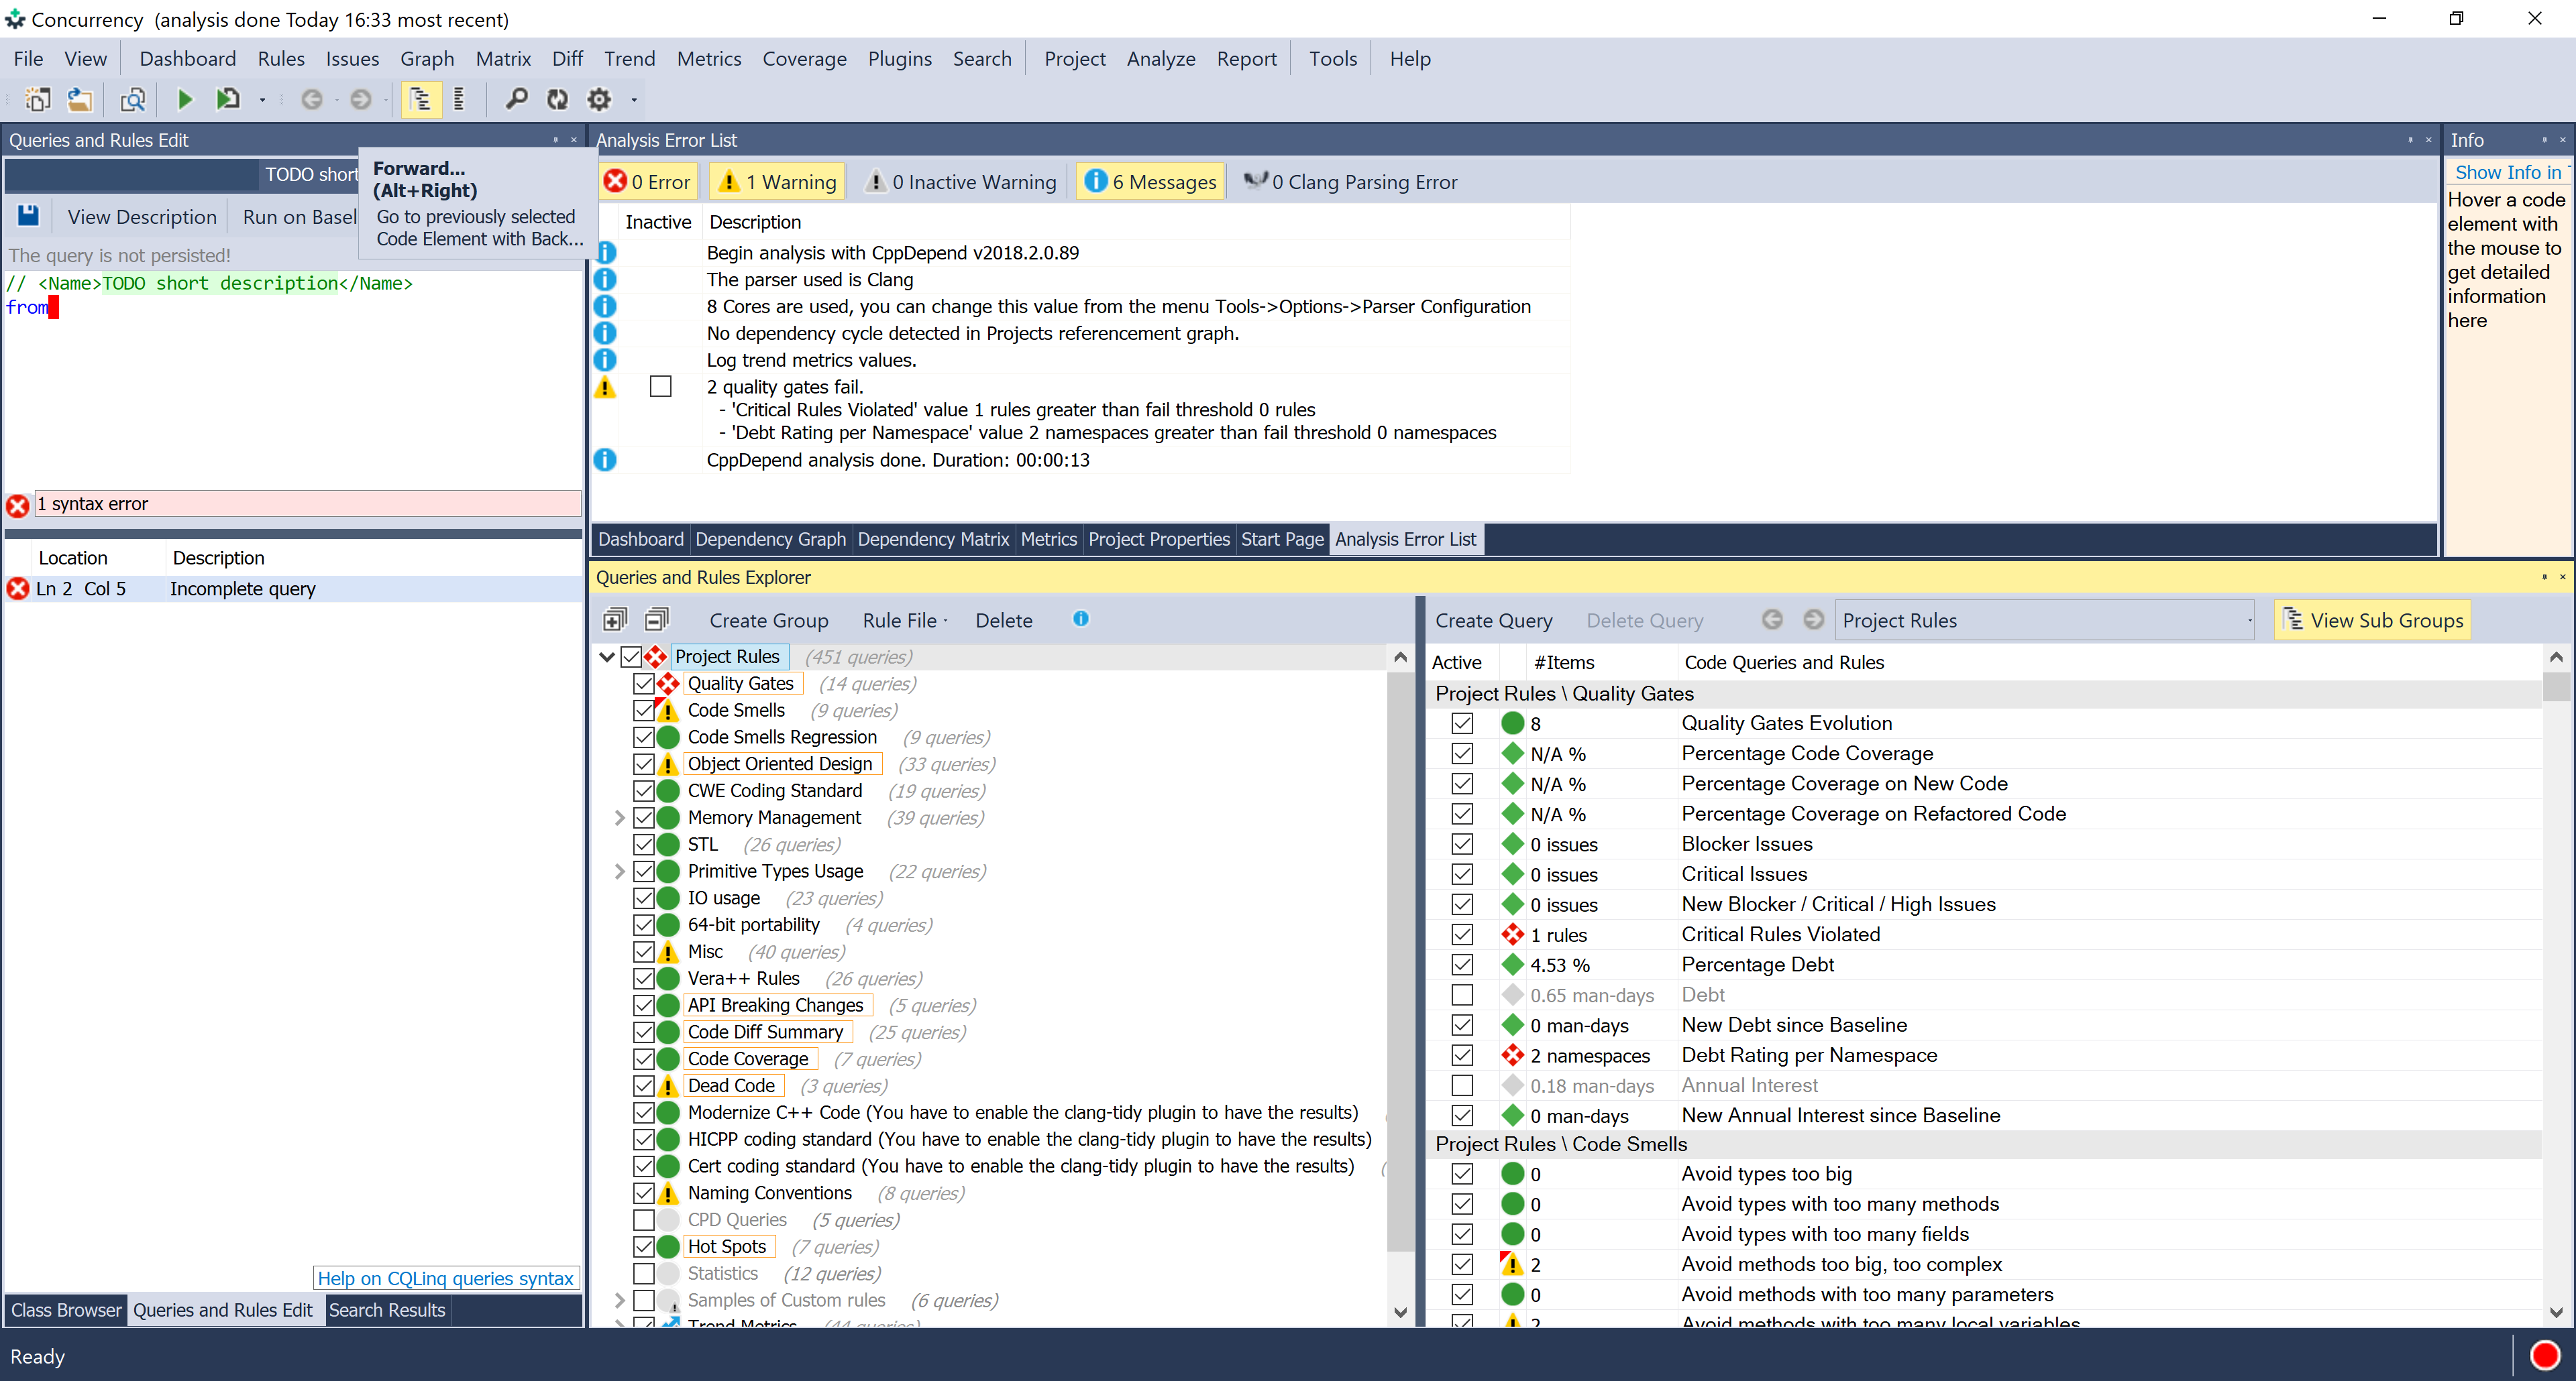The image size is (2576, 1381).
Task: Deactivate the Percentage Code Coverage query checkbox
Action: pos(1462,754)
